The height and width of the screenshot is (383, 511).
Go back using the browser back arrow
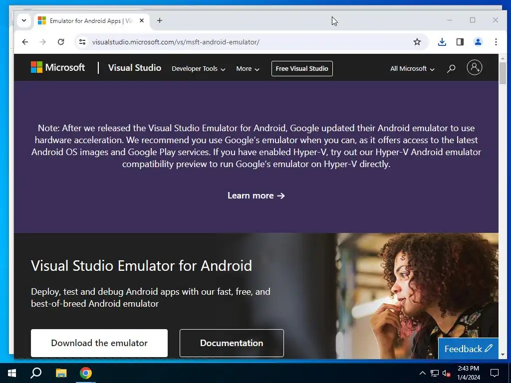click(x=25, y=42)
